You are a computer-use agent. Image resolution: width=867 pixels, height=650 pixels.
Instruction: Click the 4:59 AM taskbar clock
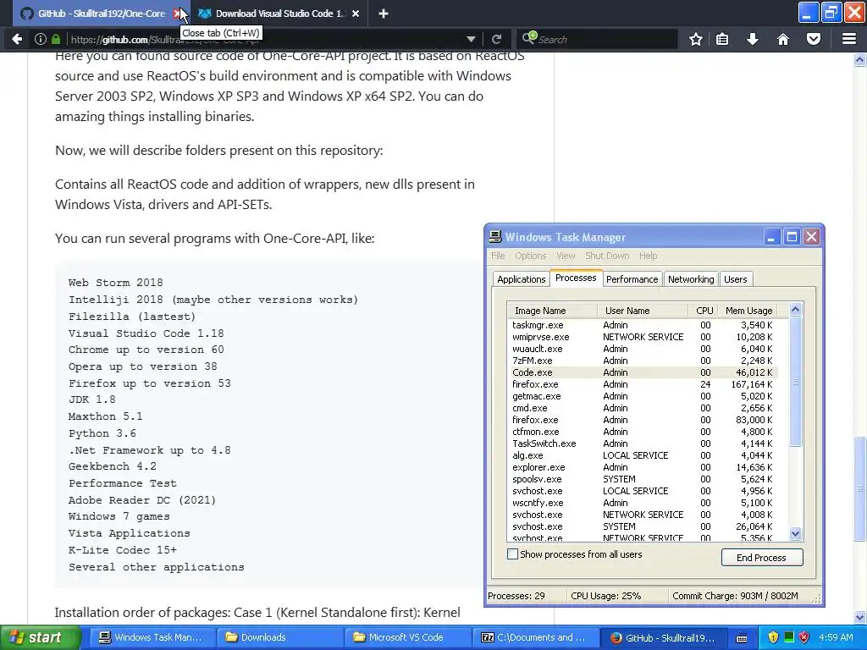coord(836,637)
